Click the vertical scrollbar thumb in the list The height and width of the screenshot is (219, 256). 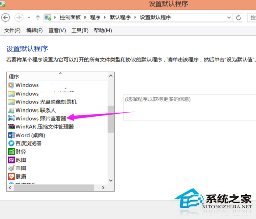[x=111, y=119]
